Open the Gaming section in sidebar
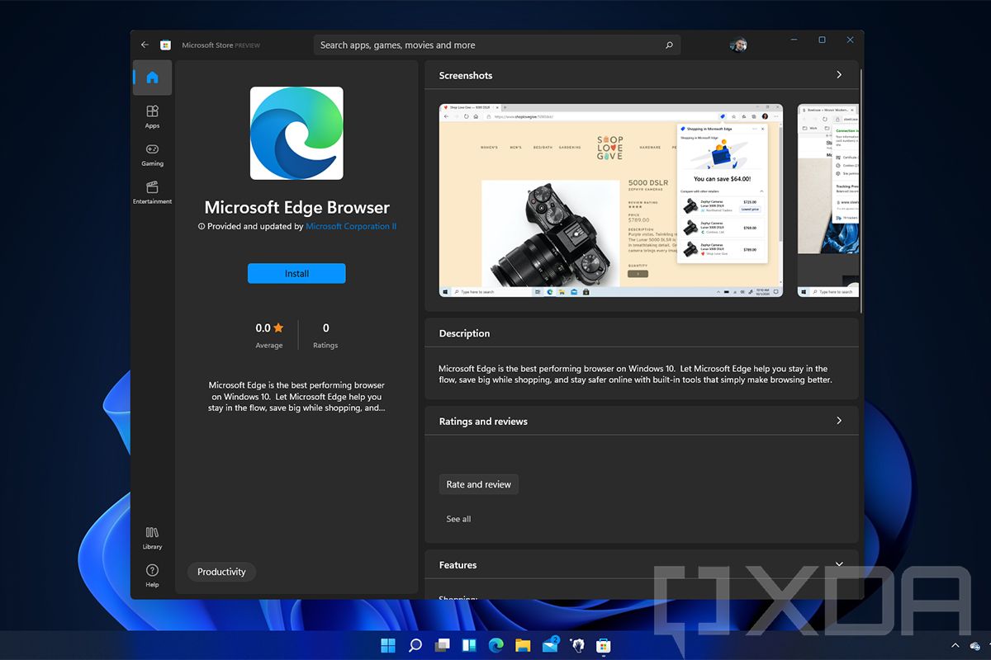 (x=152, y=154)
